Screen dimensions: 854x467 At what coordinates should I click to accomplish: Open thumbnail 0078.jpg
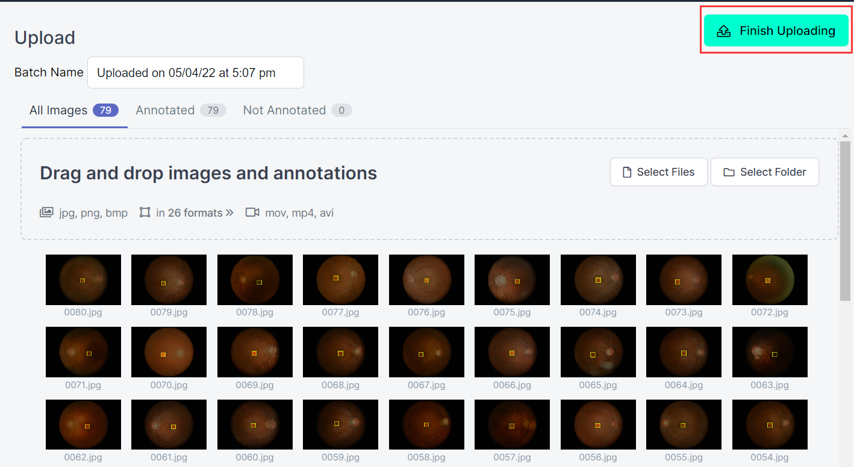pyautogui.click(x=255, y=280)
